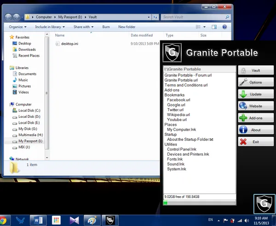This screenshot has height=226, width=276.
Task: Open Granite Portable Options
Action: (256, 82)
